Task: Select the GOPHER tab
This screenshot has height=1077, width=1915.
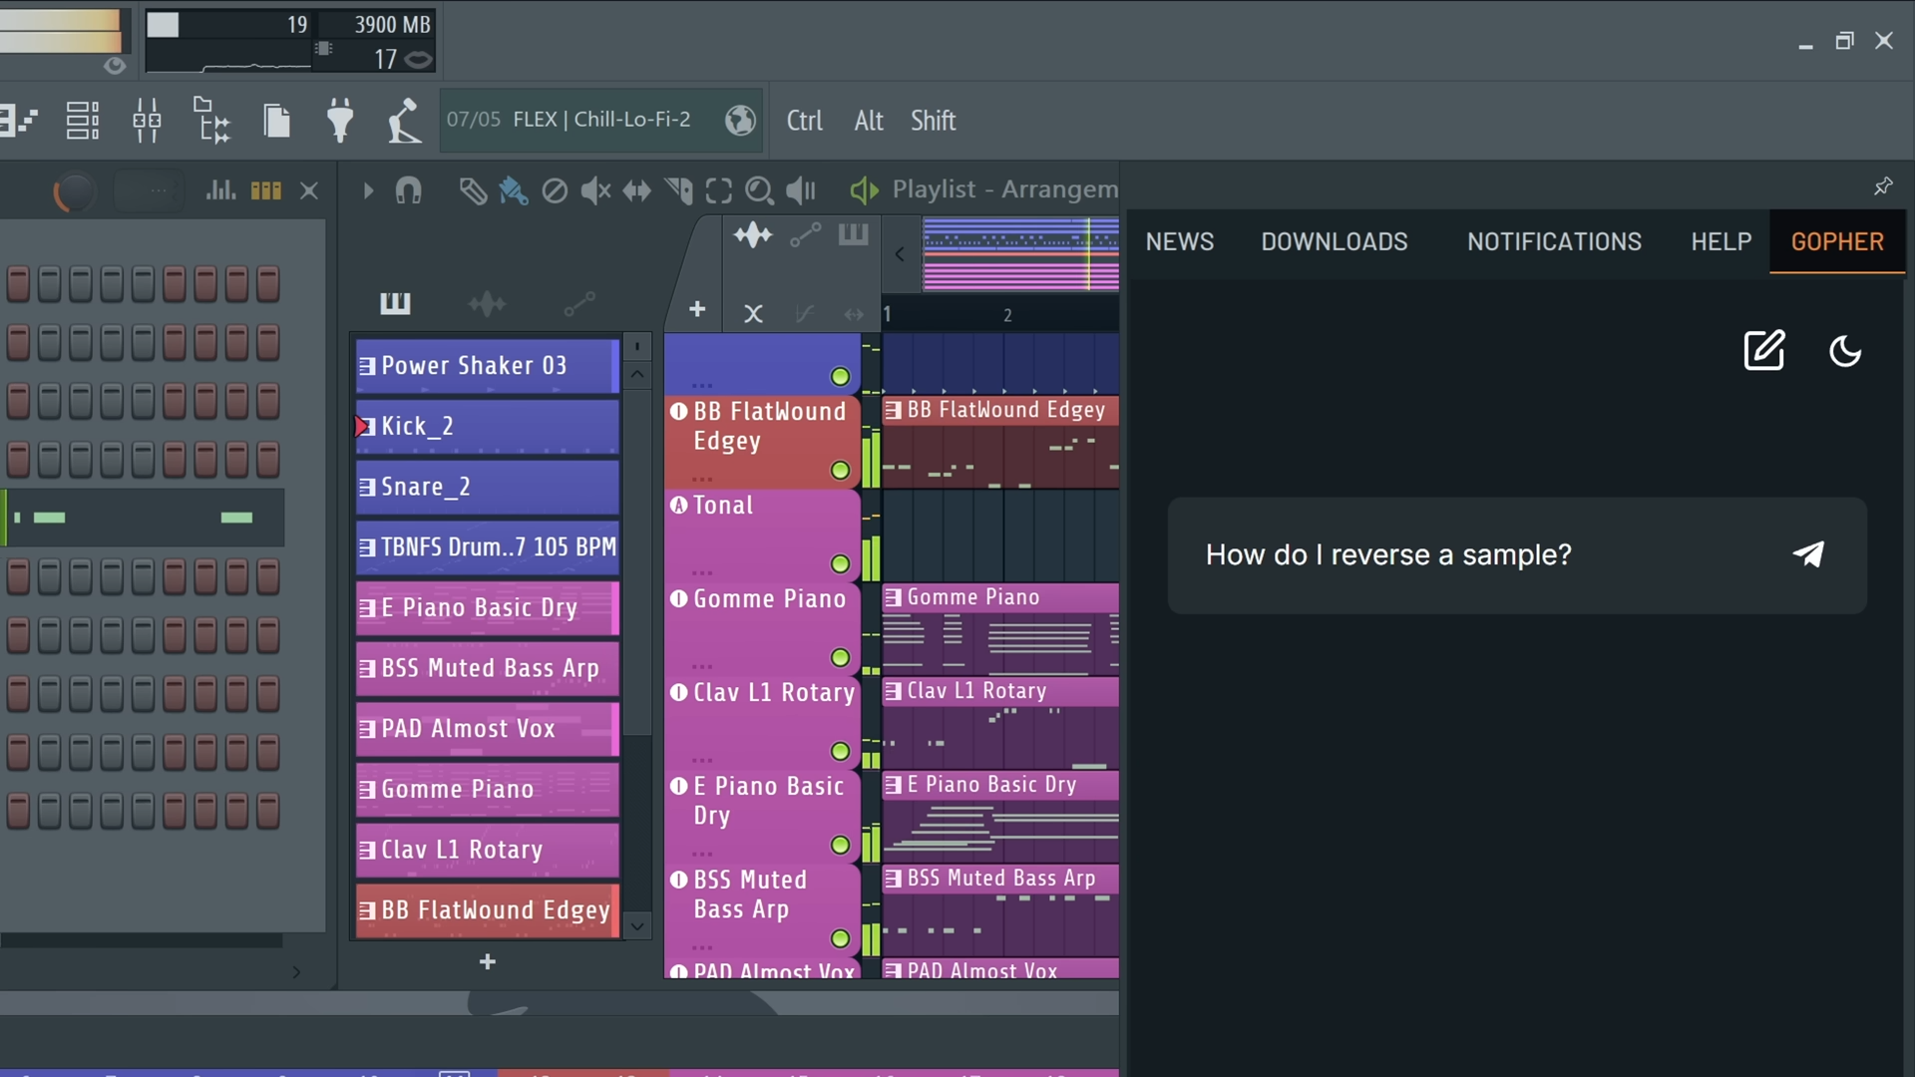Action: pyautogui.click(x=1837, y=242)
